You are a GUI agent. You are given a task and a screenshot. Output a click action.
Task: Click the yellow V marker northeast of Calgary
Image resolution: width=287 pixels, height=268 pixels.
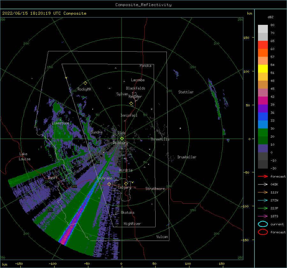(x=133, y=182)
